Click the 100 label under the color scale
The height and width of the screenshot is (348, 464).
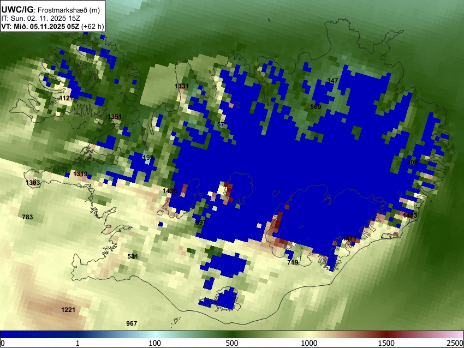tap(155, 343)
